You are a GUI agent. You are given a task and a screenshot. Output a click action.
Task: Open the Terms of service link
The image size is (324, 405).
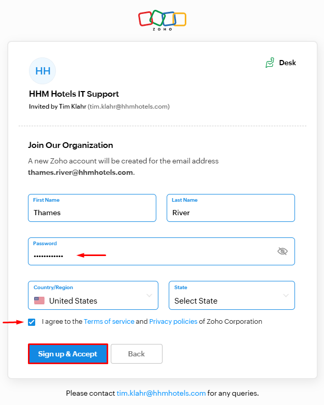(x=109, y=322)
